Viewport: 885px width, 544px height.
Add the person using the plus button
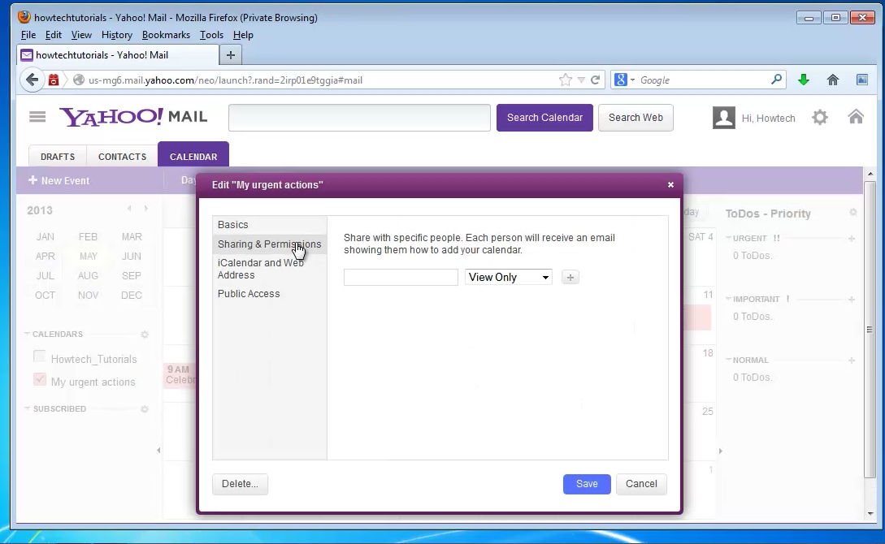click(570, 278)
